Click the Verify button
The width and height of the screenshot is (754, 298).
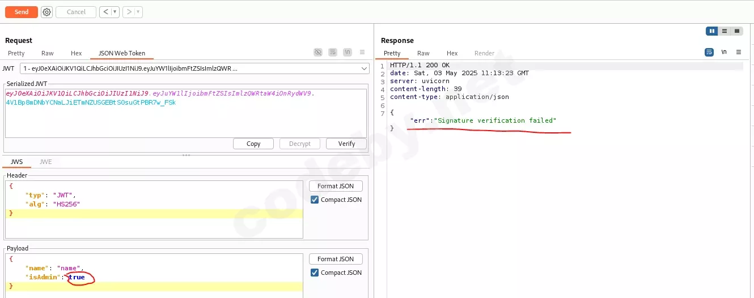point(346,144)
